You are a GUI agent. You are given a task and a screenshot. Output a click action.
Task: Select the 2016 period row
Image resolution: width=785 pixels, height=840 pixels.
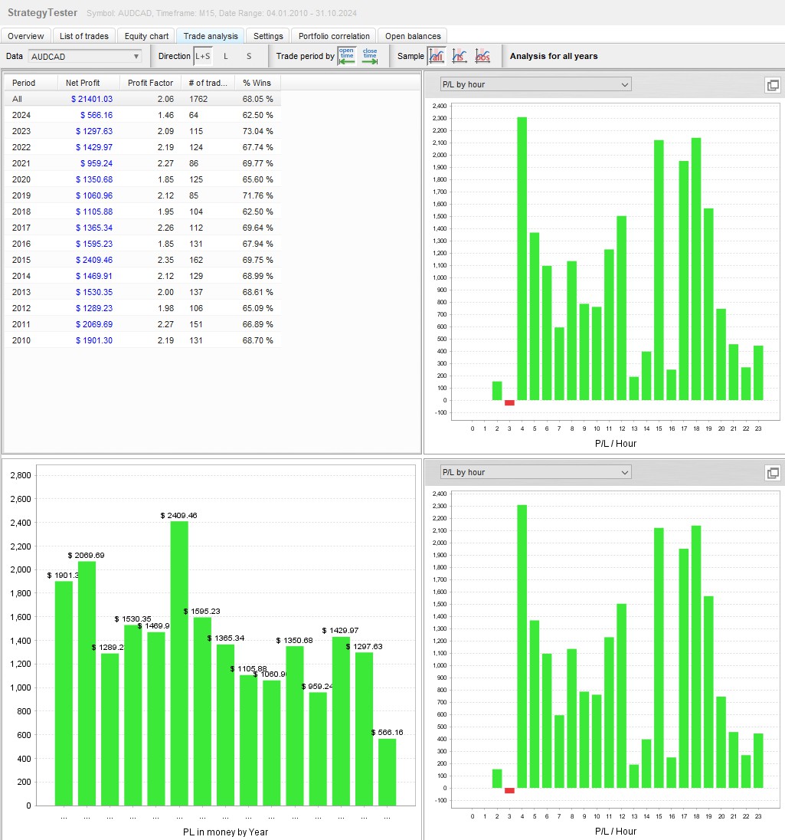pos(142,244)
